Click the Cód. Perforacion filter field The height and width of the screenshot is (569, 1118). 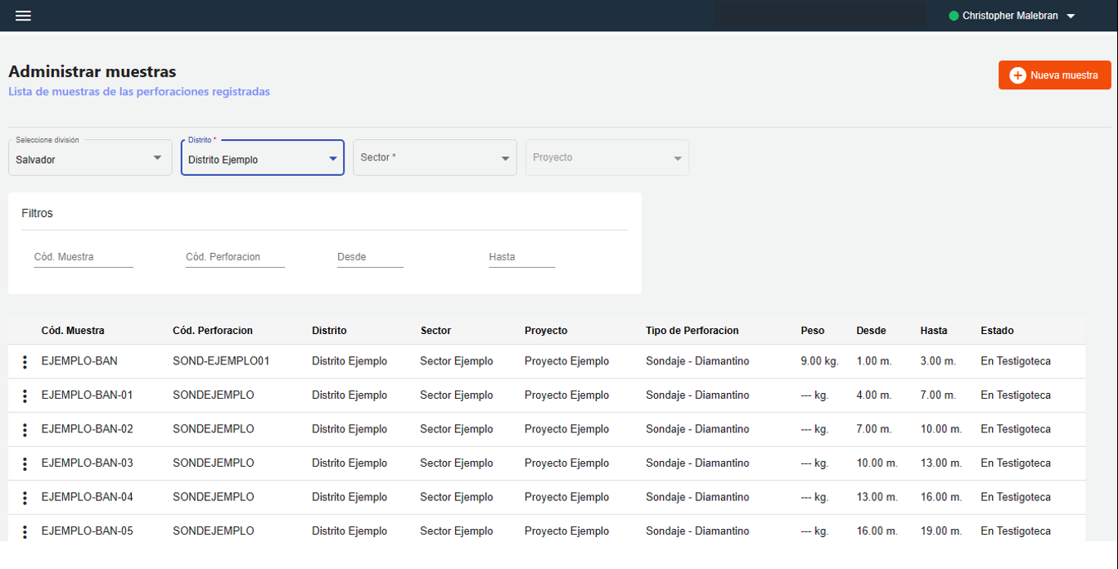click(x=235, y=257)
